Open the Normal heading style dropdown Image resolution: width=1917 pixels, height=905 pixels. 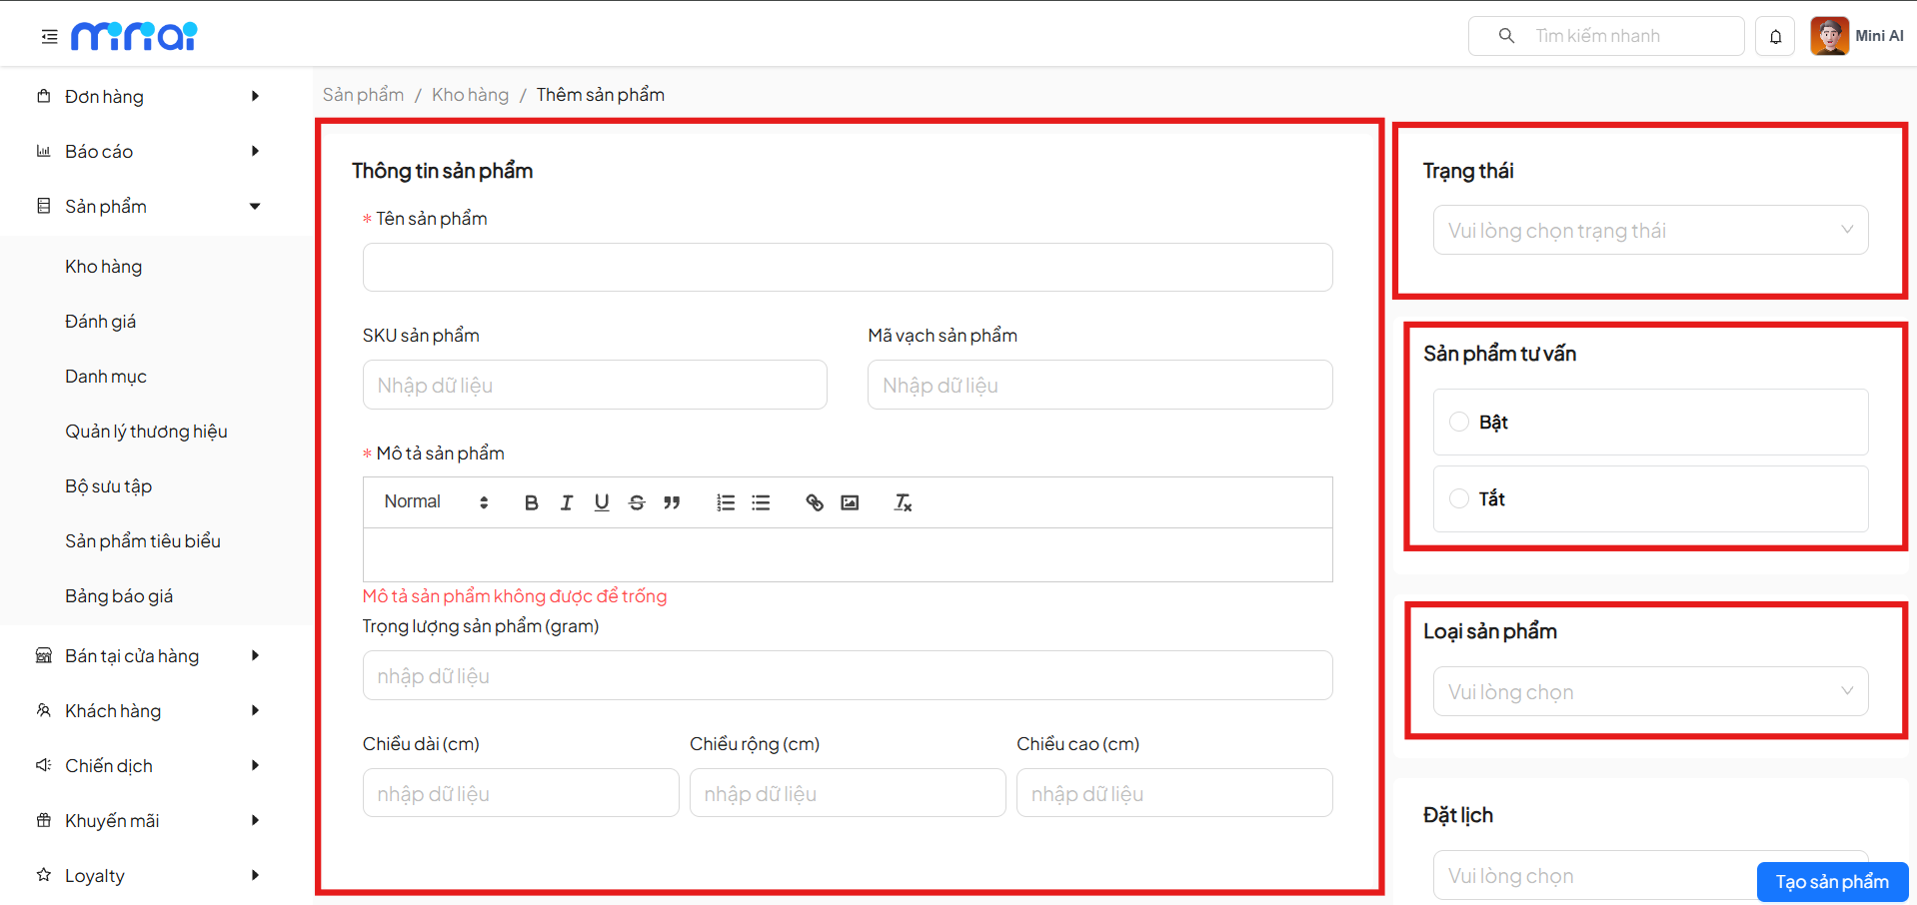pyautogui.click(x=436, y=502)
